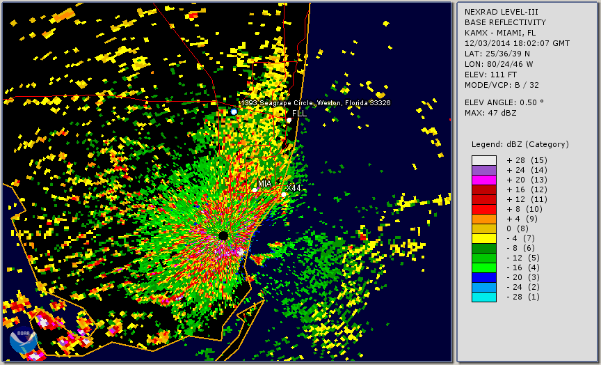The image size is (601, 365).
Task: Click the +4 (9) orange legend swatch
Action: point(484,219)
